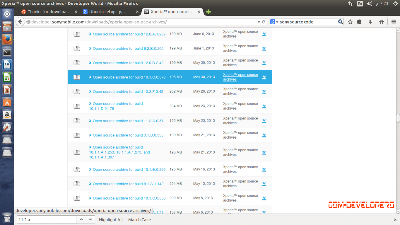Open Firefox downloads arrow
This screenshot has width=400, height=225.
click(370, 22)
